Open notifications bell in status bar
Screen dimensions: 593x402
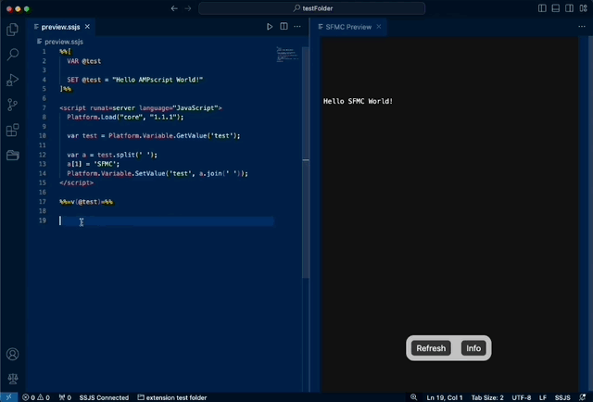[x=583, y=397]
